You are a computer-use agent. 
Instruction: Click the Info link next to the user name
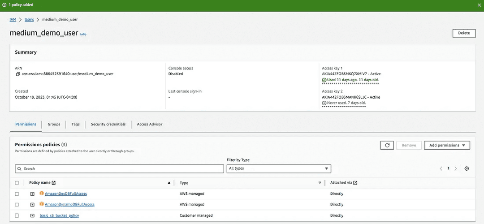[x=83, y=34]
